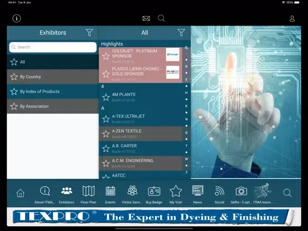Open Floor Plan map icon
The image size is (308, 231).
[89, 191]
